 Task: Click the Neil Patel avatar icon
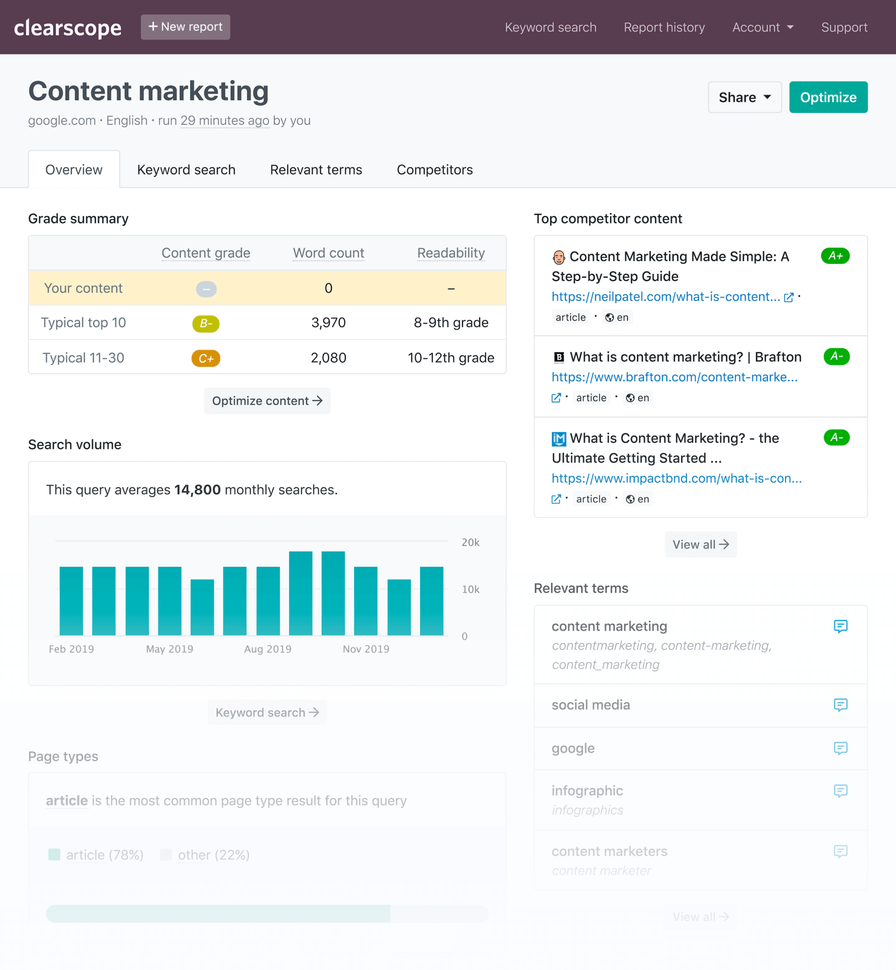coord(560,256)
